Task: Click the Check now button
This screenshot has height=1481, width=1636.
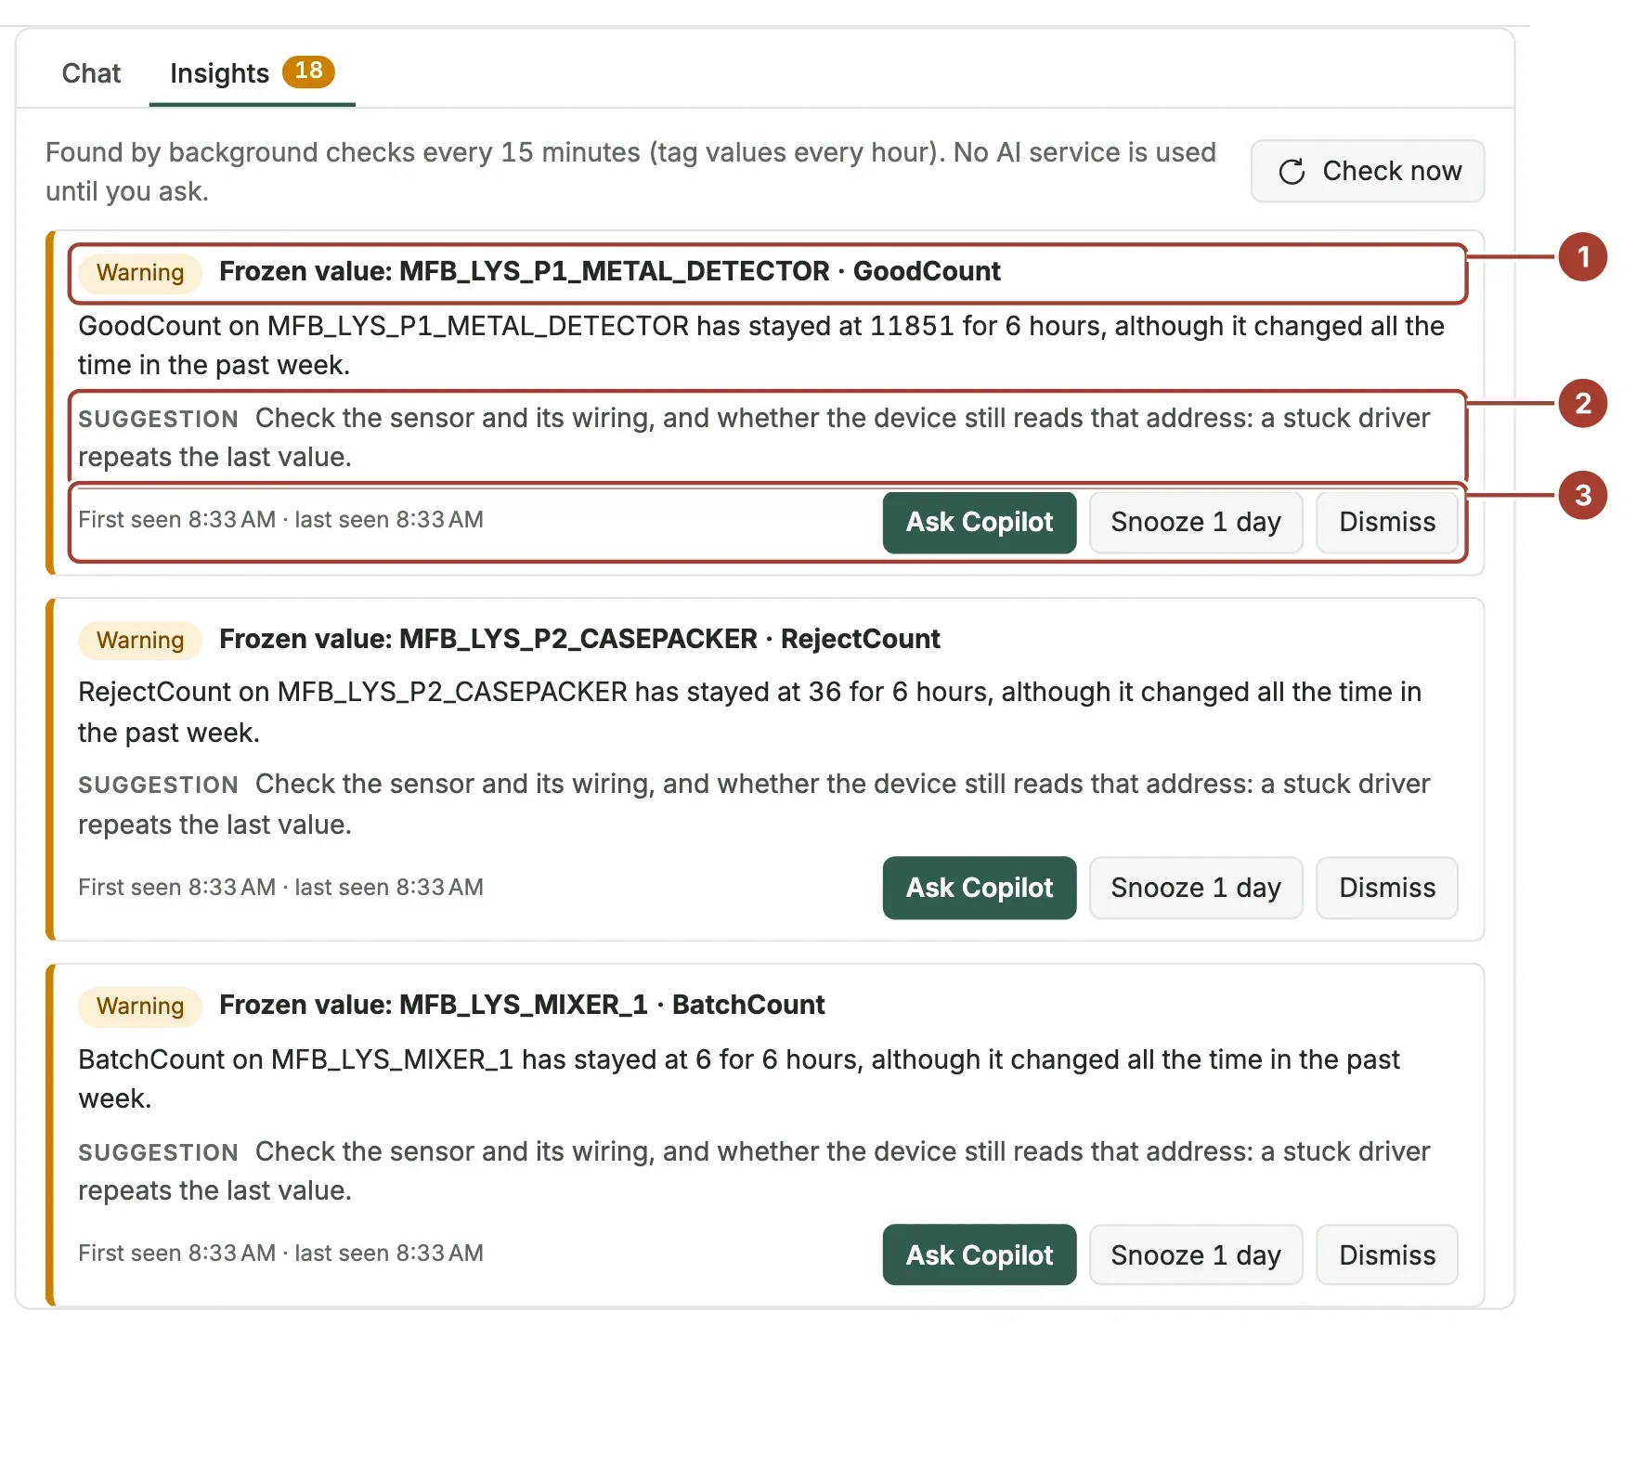Action: (x=1367, y=171)
